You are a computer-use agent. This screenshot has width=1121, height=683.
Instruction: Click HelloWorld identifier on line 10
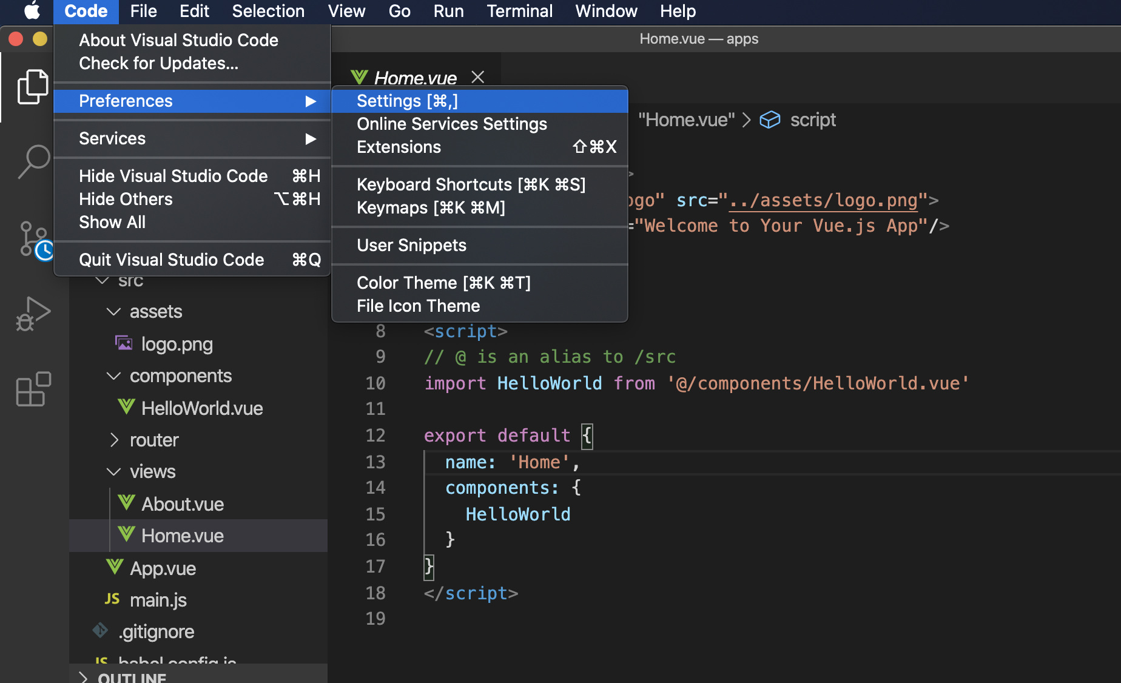(550, 383)
